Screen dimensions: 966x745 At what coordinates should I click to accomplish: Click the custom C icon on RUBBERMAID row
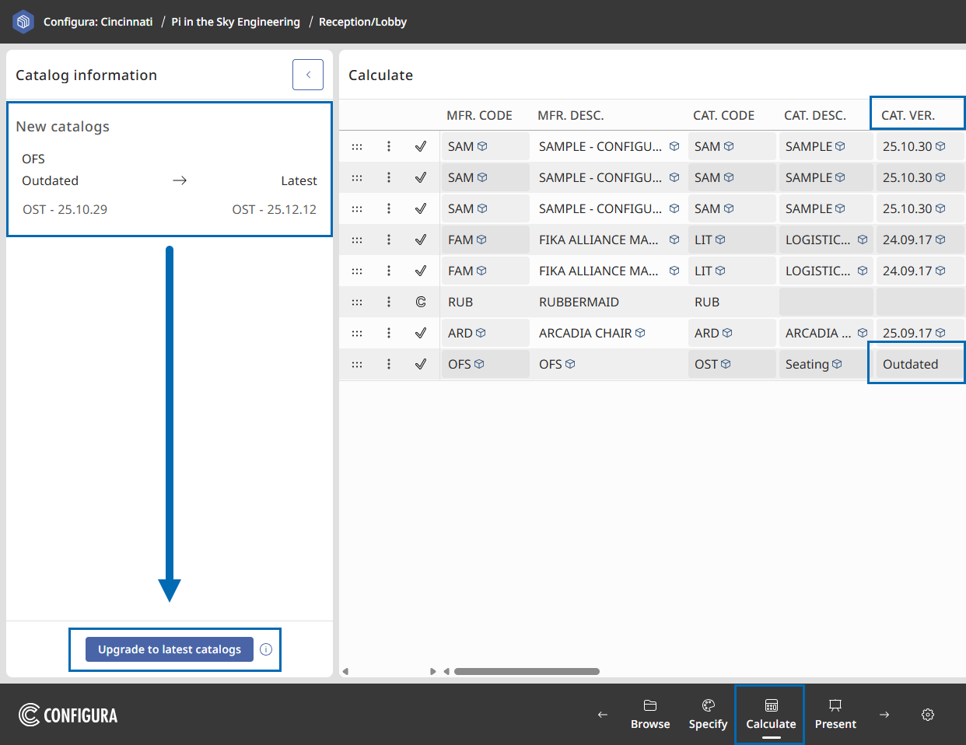(x=421, y=302)
